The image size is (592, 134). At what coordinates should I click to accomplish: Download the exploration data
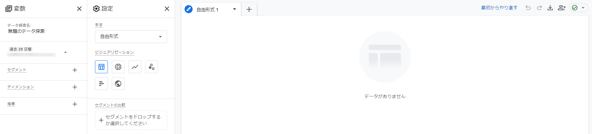[x=550, y=8]
